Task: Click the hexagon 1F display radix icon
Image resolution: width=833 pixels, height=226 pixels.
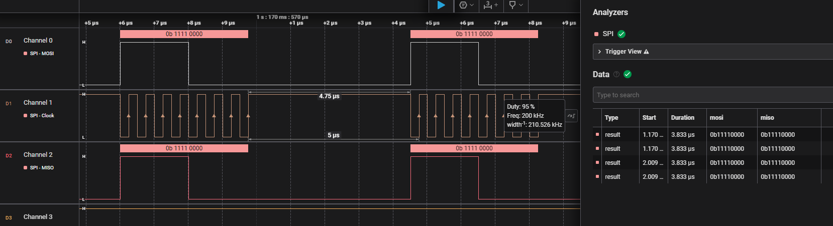Action: pyautogui.click(x=463, y=5)
